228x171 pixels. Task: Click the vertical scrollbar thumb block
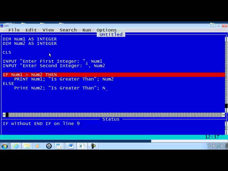(226, 106)
